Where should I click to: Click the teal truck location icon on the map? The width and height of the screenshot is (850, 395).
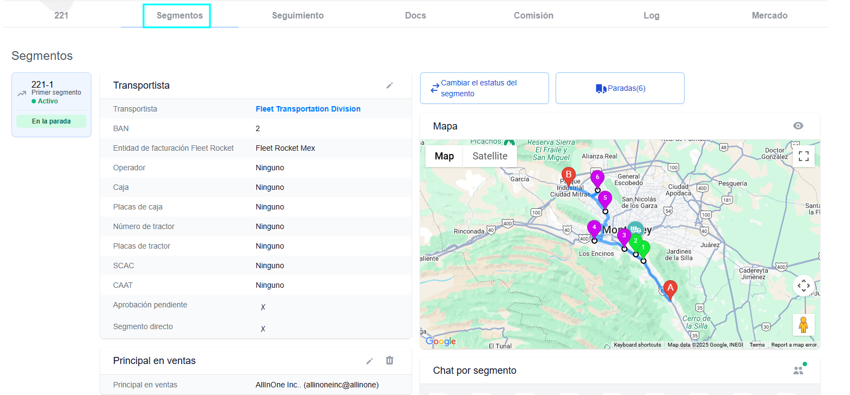[x=635, y=229]
